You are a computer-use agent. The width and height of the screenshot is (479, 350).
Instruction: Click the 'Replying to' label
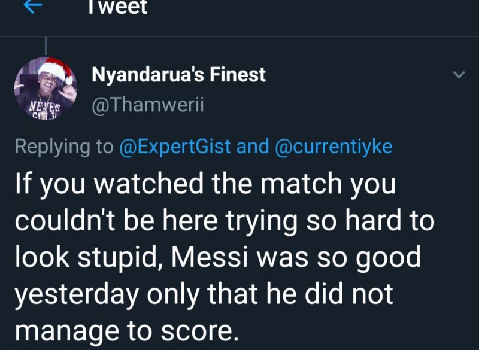coord(63,147)
